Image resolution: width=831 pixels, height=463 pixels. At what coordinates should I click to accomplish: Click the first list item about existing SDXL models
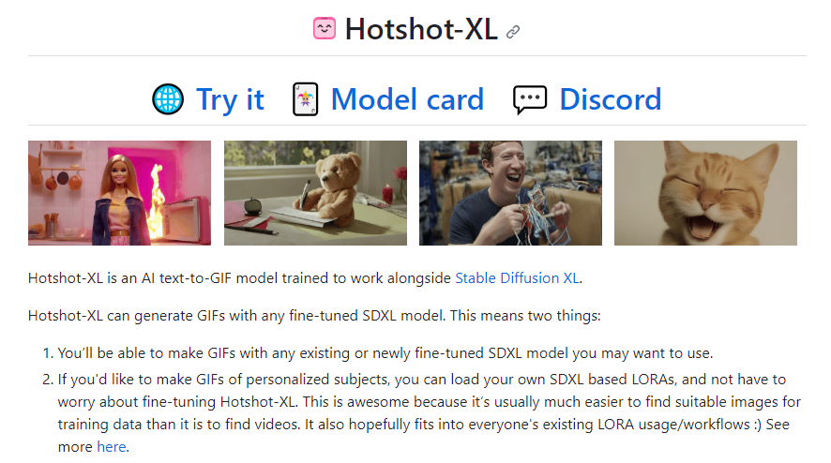tap(385, 353)
